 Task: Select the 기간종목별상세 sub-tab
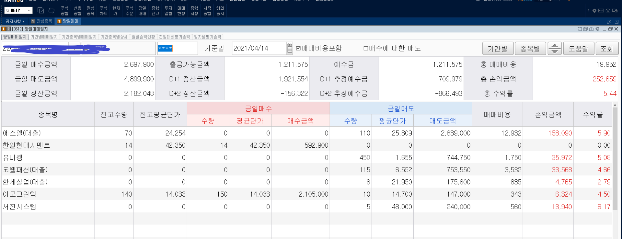(114, 37)
